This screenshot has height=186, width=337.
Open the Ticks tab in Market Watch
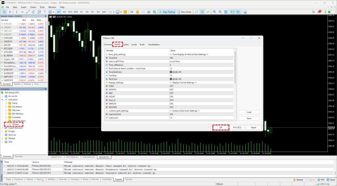pyautogui.click(x=36, y=84)
